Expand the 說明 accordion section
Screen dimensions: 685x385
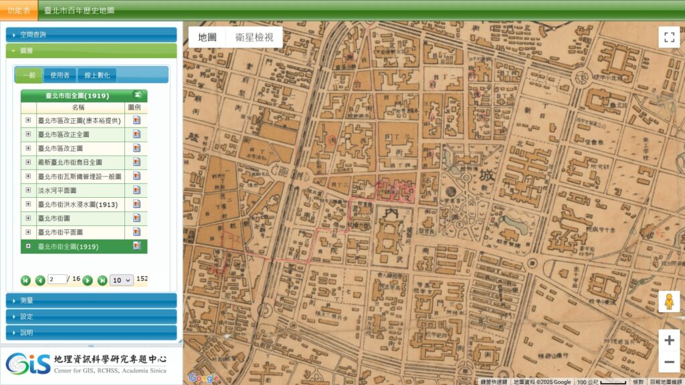coord(91,333)
